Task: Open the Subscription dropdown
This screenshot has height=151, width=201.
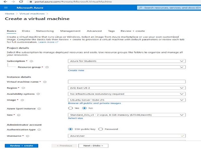Action: 127,61
